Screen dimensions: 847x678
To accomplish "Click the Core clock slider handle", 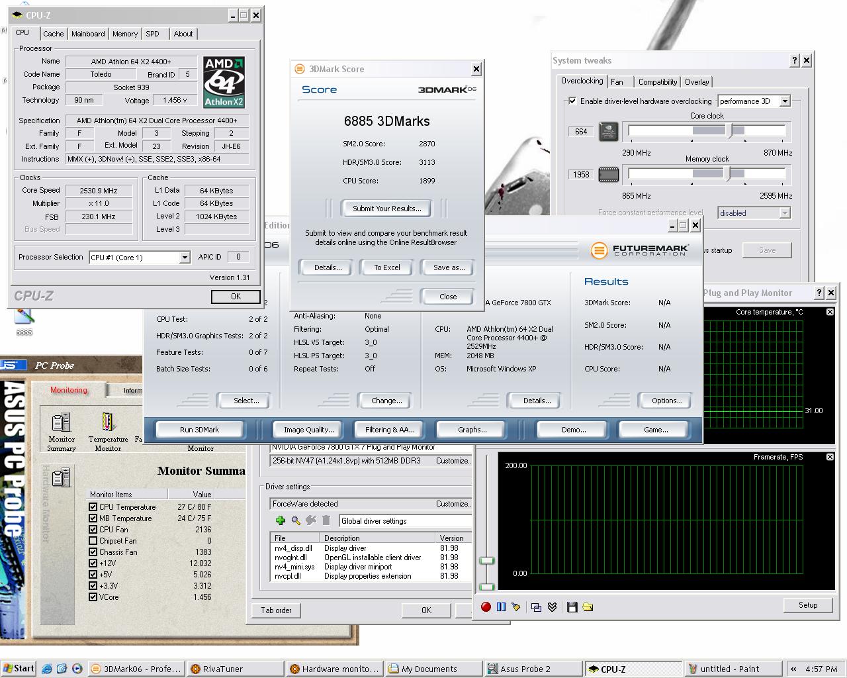I will pos(731,131).
